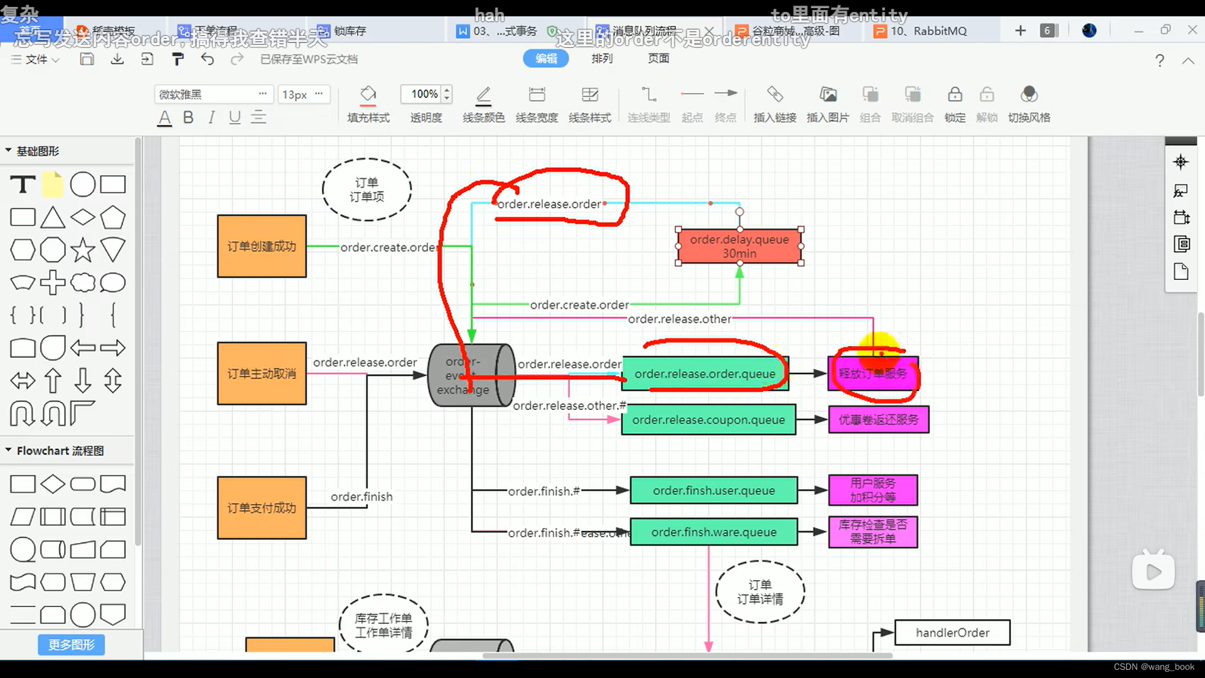Click the navigation compass icon on right panel
Screen dimensions: 1205x678
click(1181, 162)
